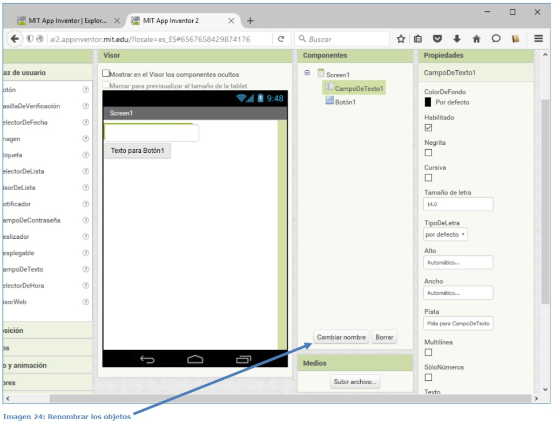This screenshot has width=553, height=423.
Task: Click the Cambiar nombre button
Action: pyautogui.click(x=341, y=337)
